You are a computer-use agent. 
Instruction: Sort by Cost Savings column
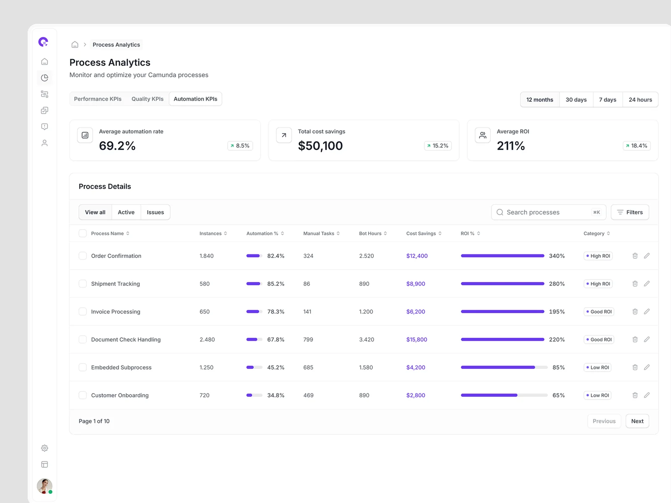(424, 233)
